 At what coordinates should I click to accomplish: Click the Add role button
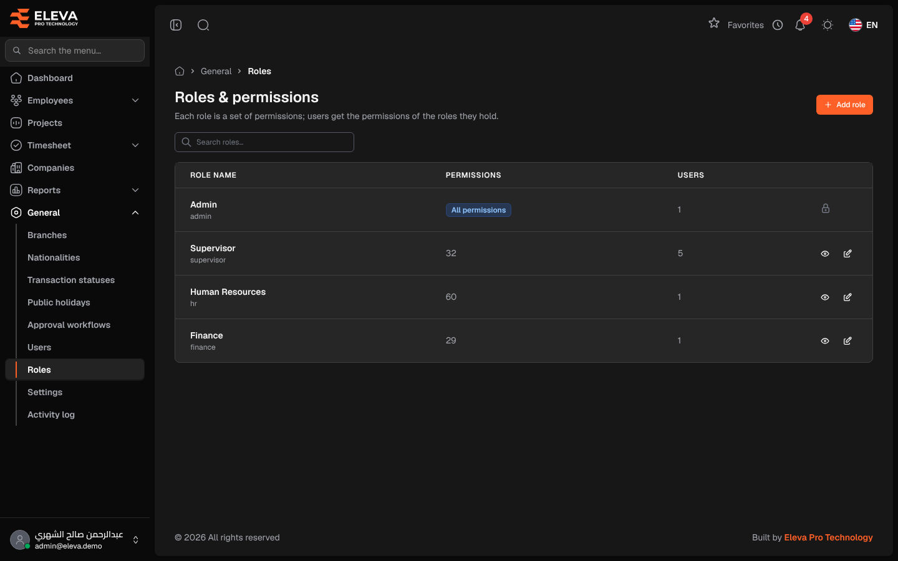tap(844, 105)
